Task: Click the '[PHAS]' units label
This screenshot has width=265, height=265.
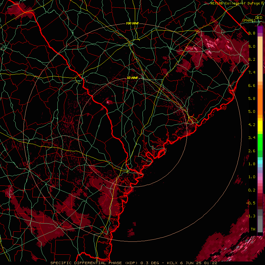Action: click(249, 20)
